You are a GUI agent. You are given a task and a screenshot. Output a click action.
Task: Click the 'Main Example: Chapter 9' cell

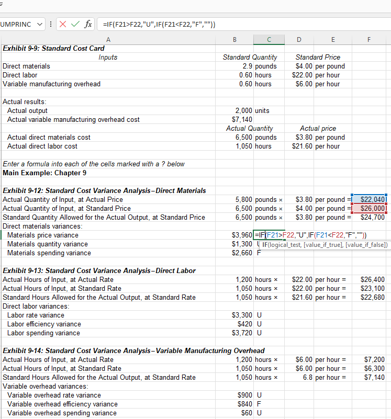[x=108, y=173]
